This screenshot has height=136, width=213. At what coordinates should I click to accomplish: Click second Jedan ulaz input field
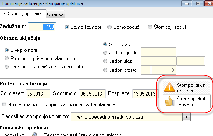pos(191,61)
